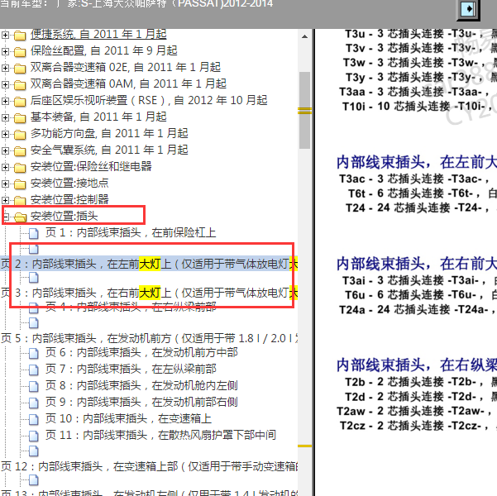Screen dimensions: 497x496
Task: Click page icon of 页 11 散热风扇护罩
Action: [x=34, y=436]
